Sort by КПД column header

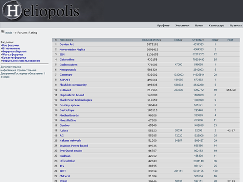tap(215, 40)
